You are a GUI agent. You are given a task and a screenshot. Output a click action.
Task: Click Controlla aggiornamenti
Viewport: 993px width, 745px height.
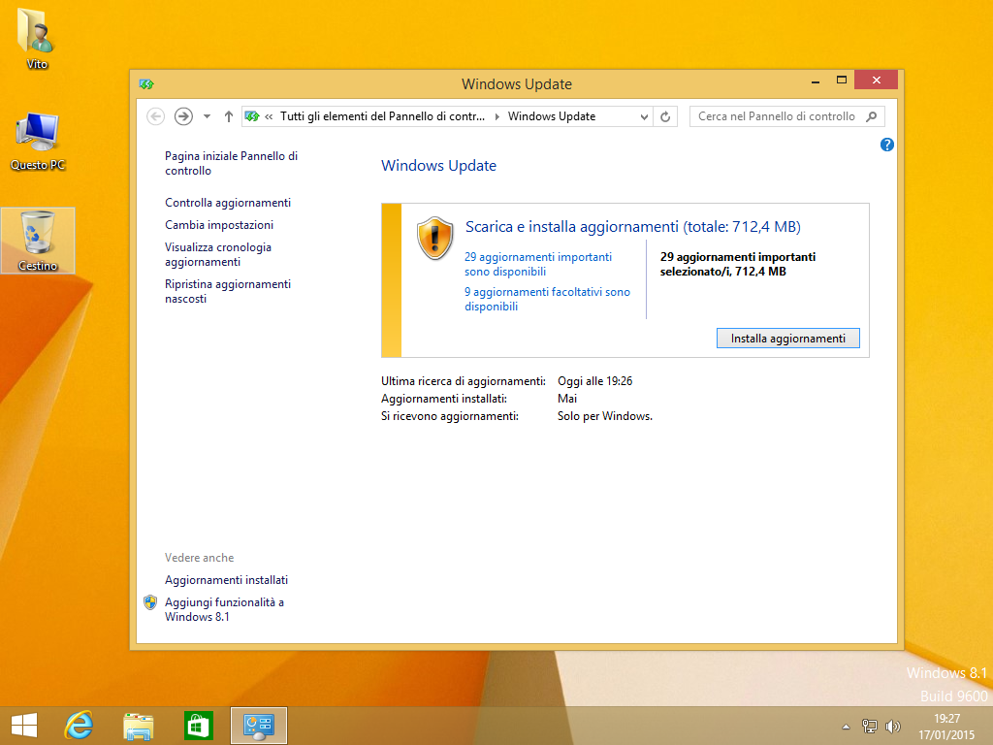[x=228, y=203]
